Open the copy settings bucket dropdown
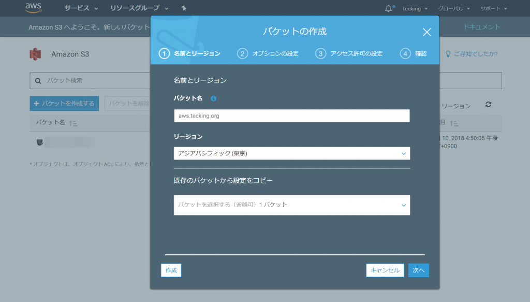 click(292, 205)
